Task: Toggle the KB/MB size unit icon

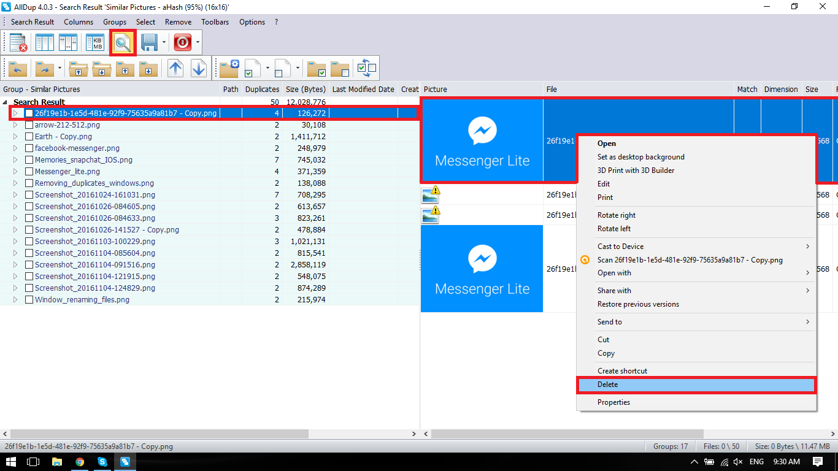Action: 95,42
